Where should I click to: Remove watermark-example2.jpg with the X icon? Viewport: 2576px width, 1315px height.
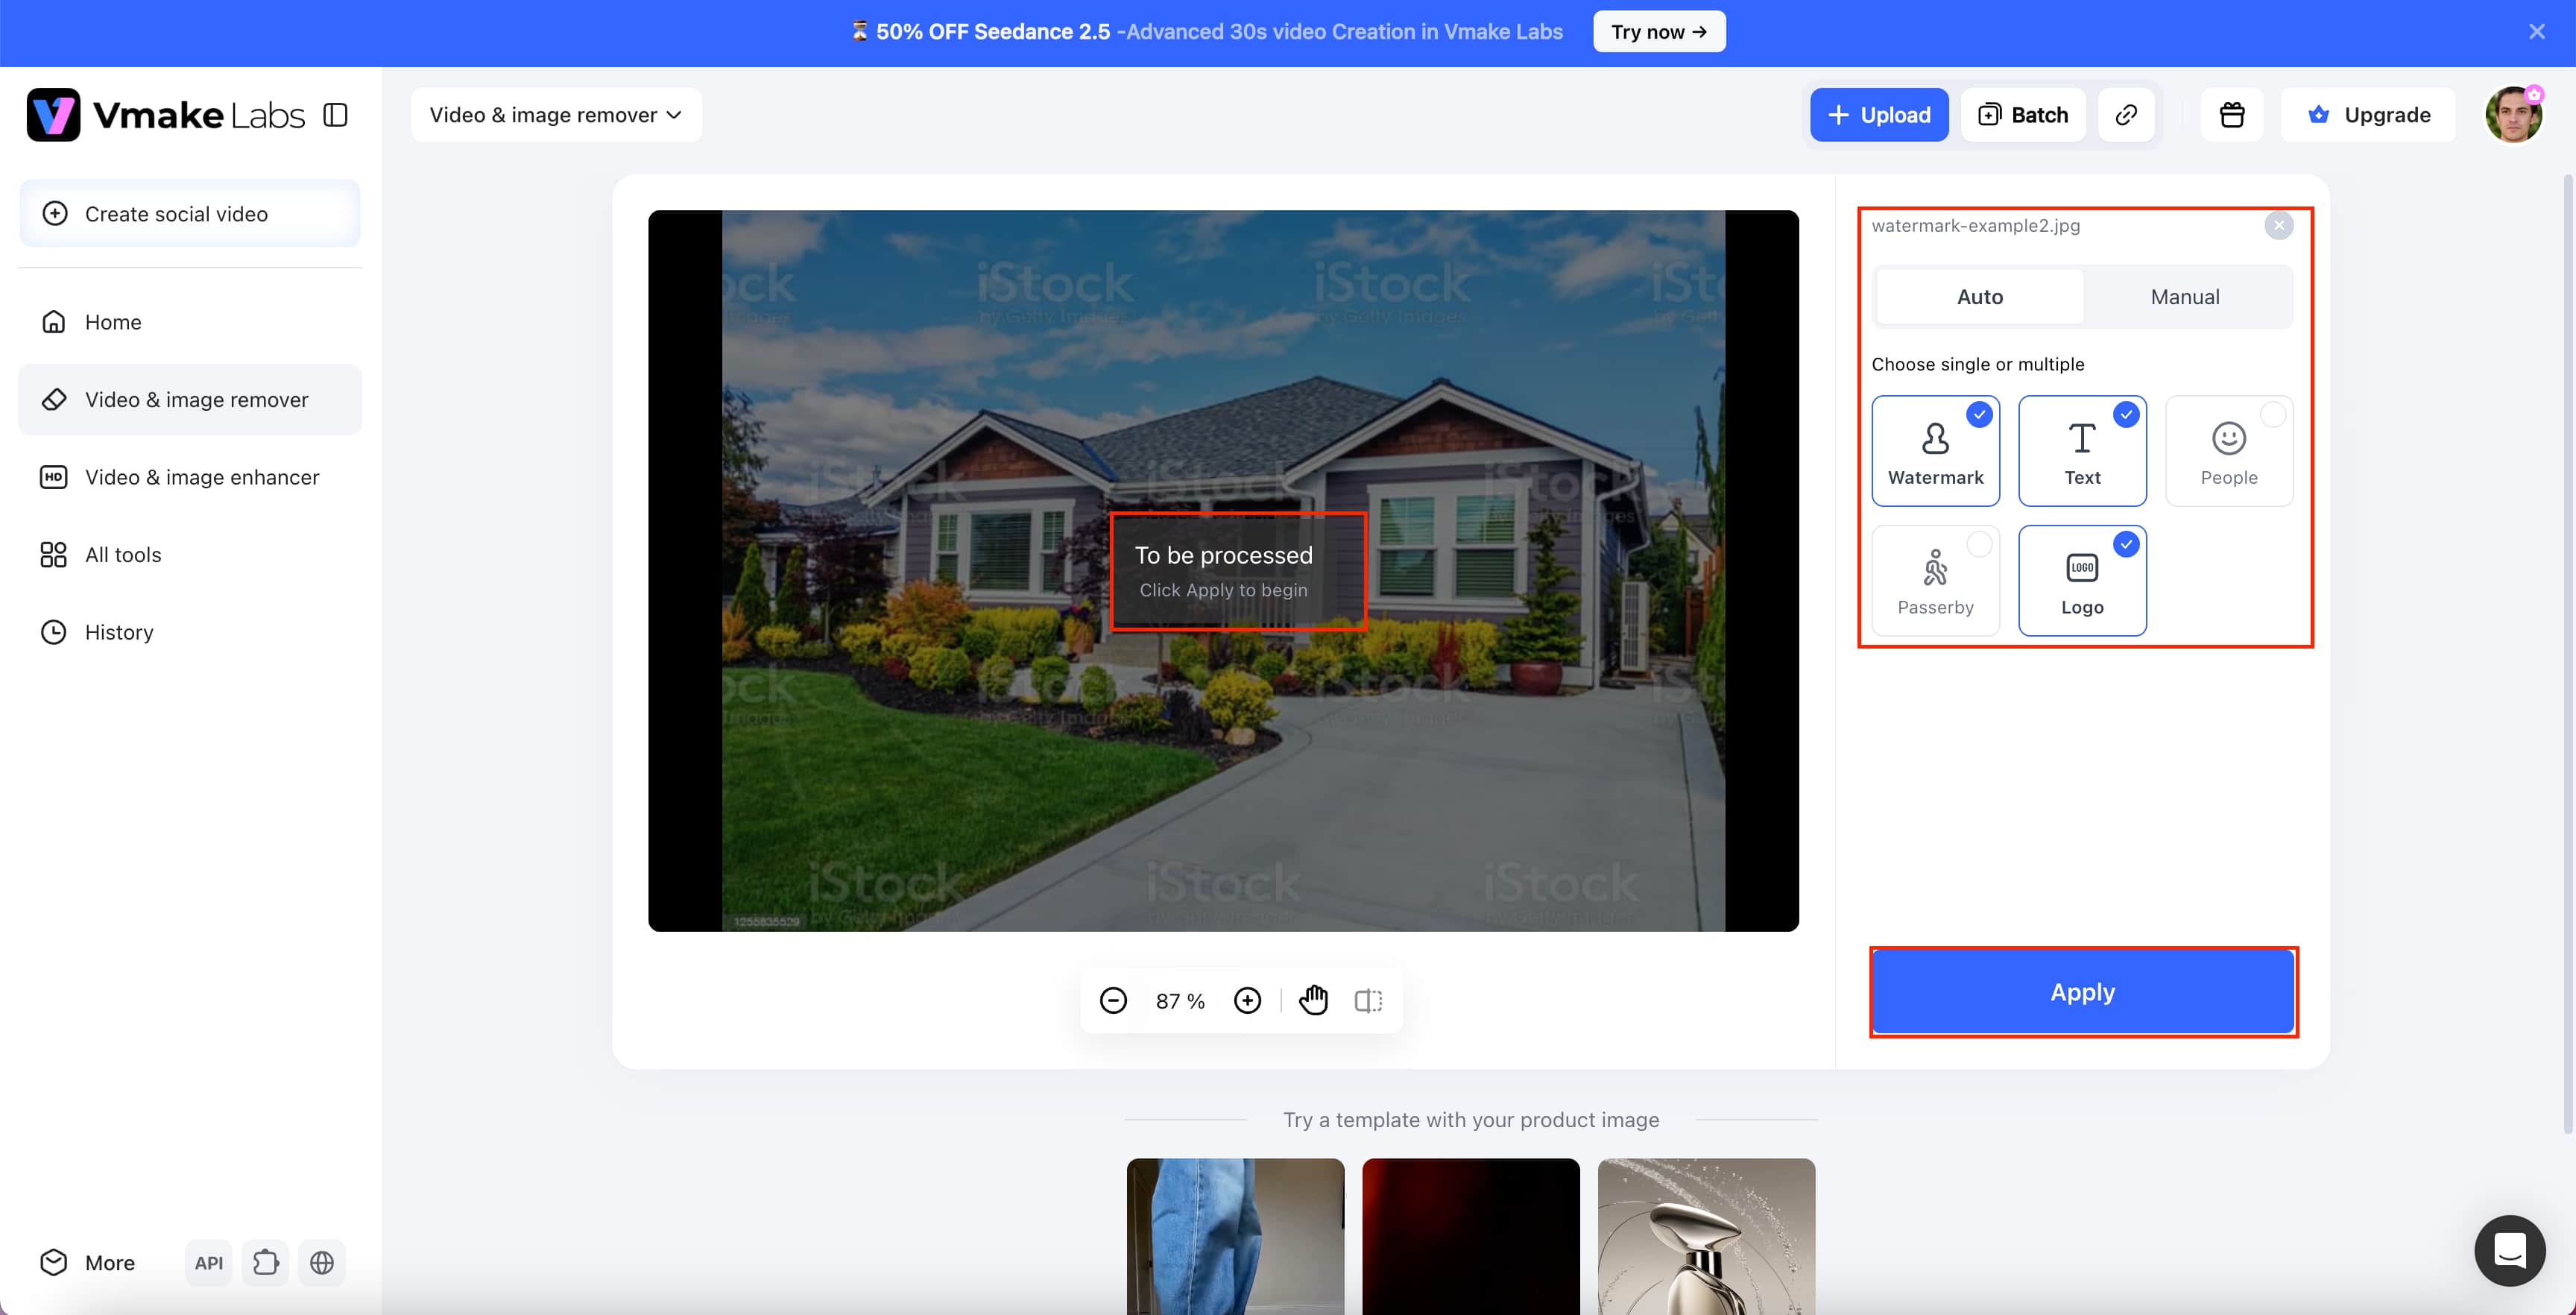(x=2279, y=225)
